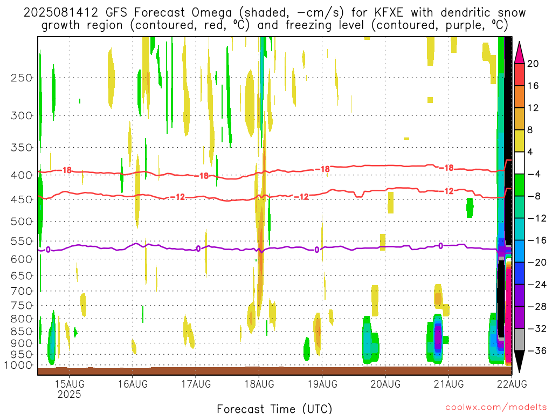
Task: Click the 2025 year label under 15AUG
Action: click(x=70, y=394)
